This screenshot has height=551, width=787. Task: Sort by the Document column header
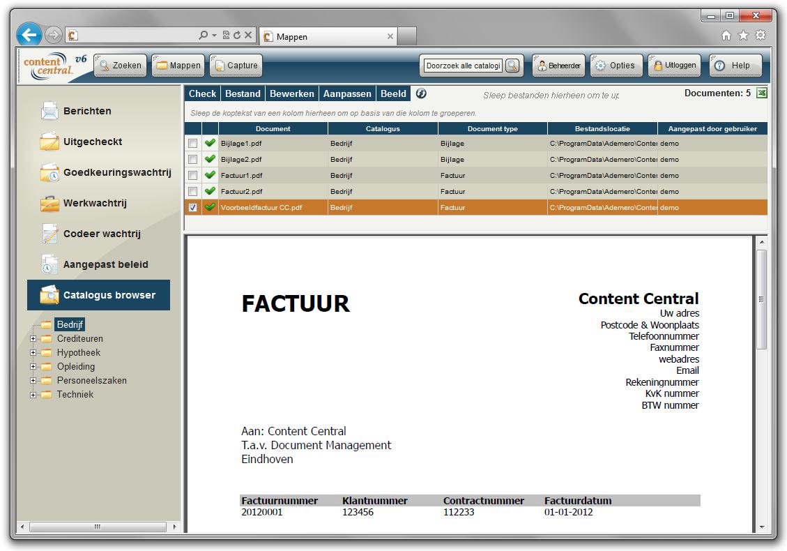(273, 128)
